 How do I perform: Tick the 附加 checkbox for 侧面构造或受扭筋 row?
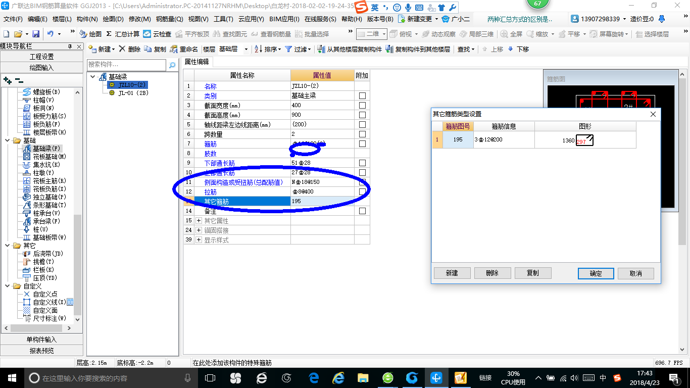(362, 182)
